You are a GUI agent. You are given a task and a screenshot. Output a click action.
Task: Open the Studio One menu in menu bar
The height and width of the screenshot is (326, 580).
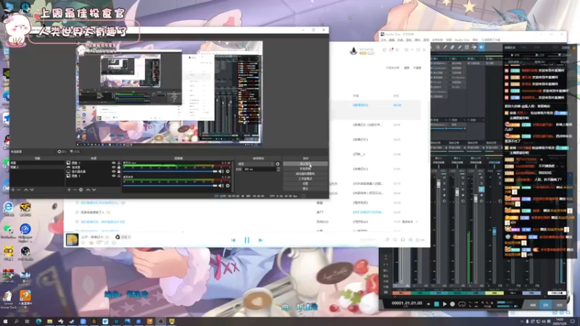[x=462, y=40]
